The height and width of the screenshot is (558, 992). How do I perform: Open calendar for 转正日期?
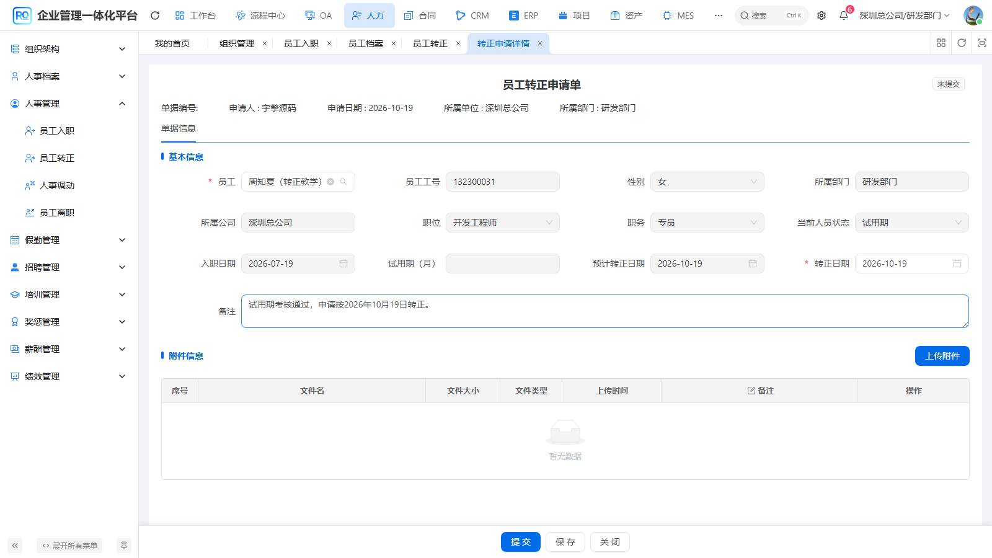pyautogui.click(x=957, y=263)
